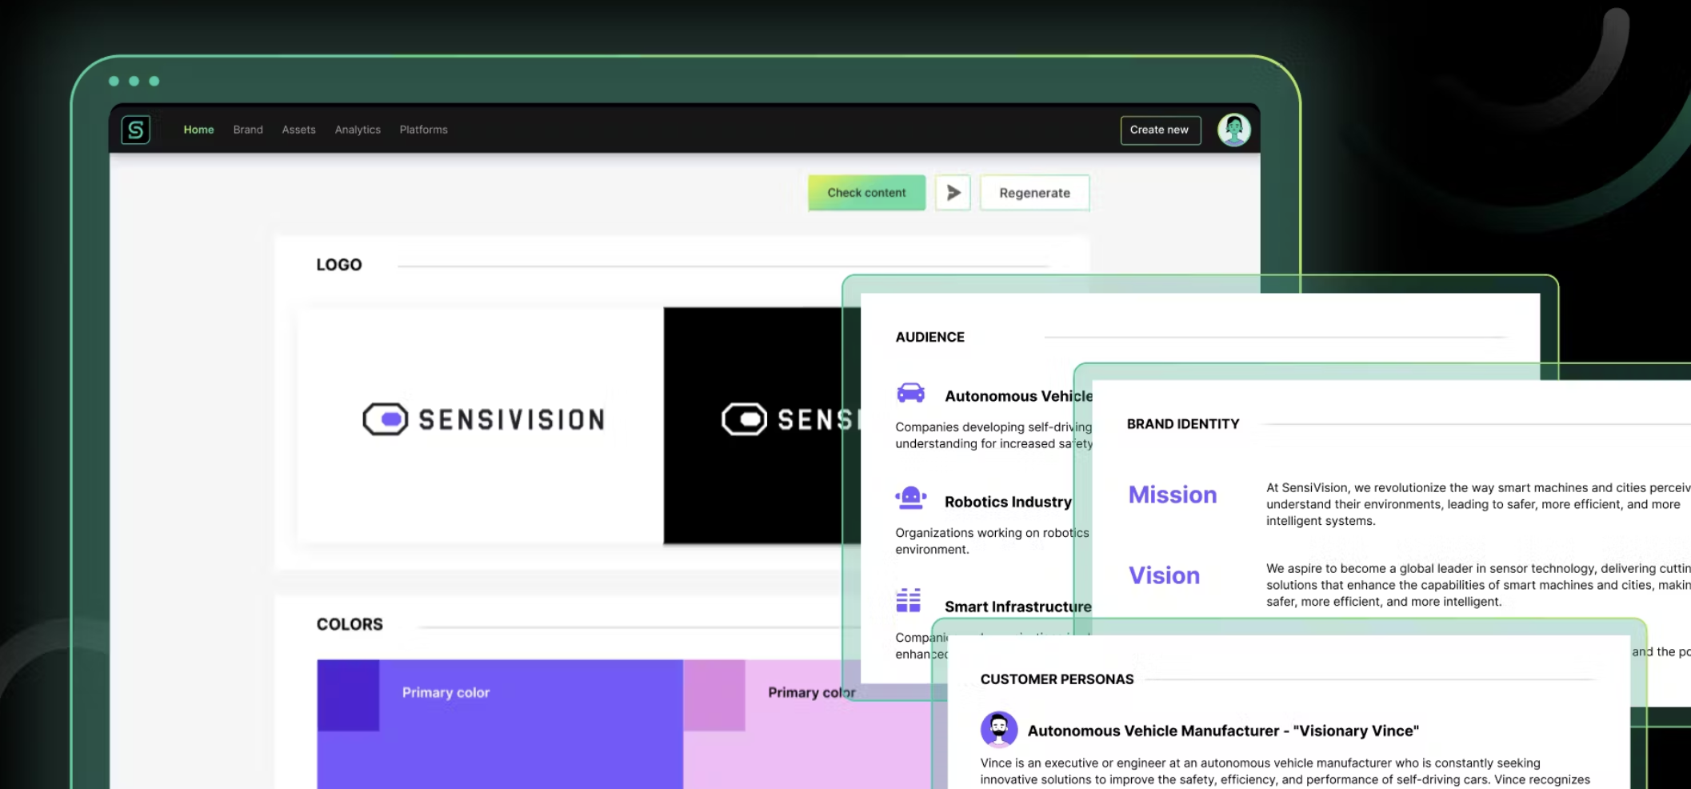Click the Mission heading

point(1173,495)
